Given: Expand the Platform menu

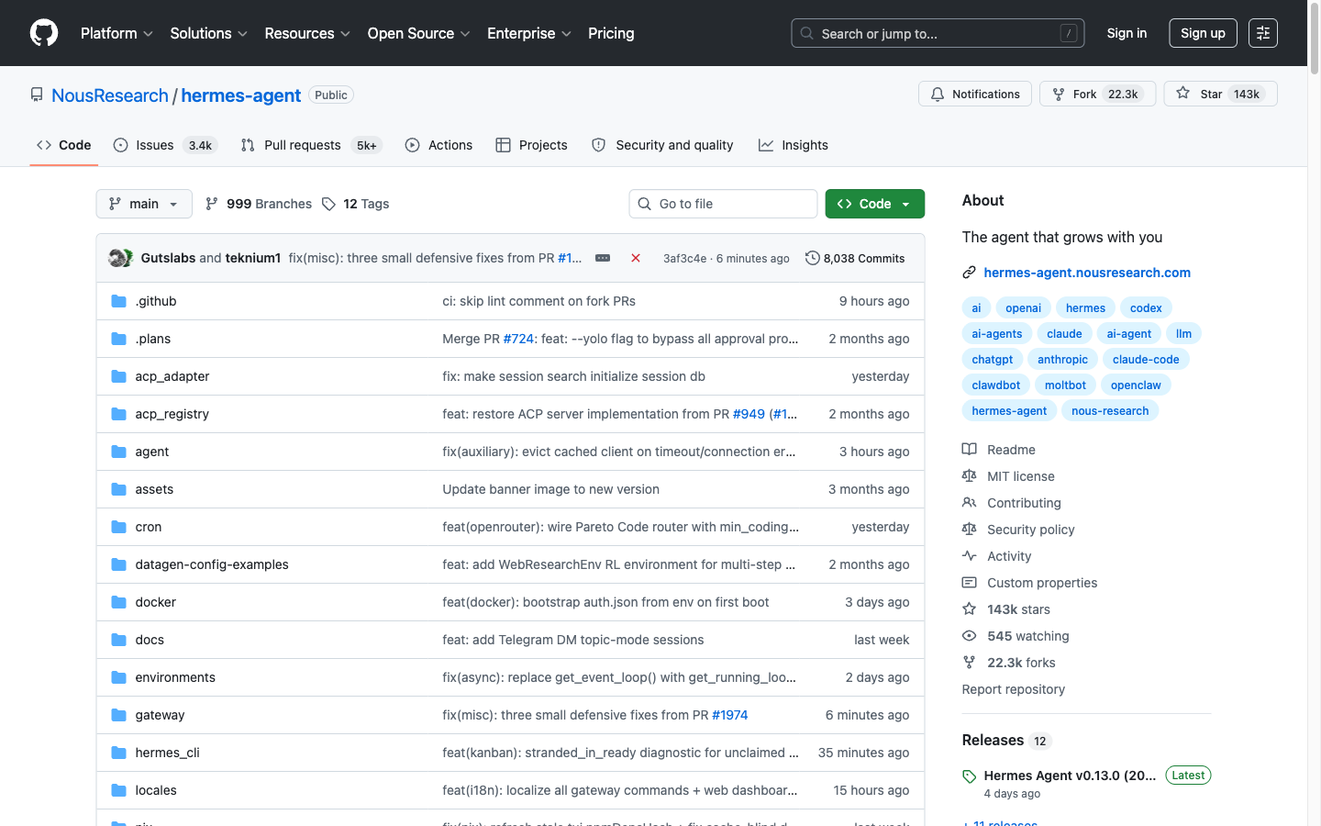Looking at the screenshot, I should tap(117, 33).
